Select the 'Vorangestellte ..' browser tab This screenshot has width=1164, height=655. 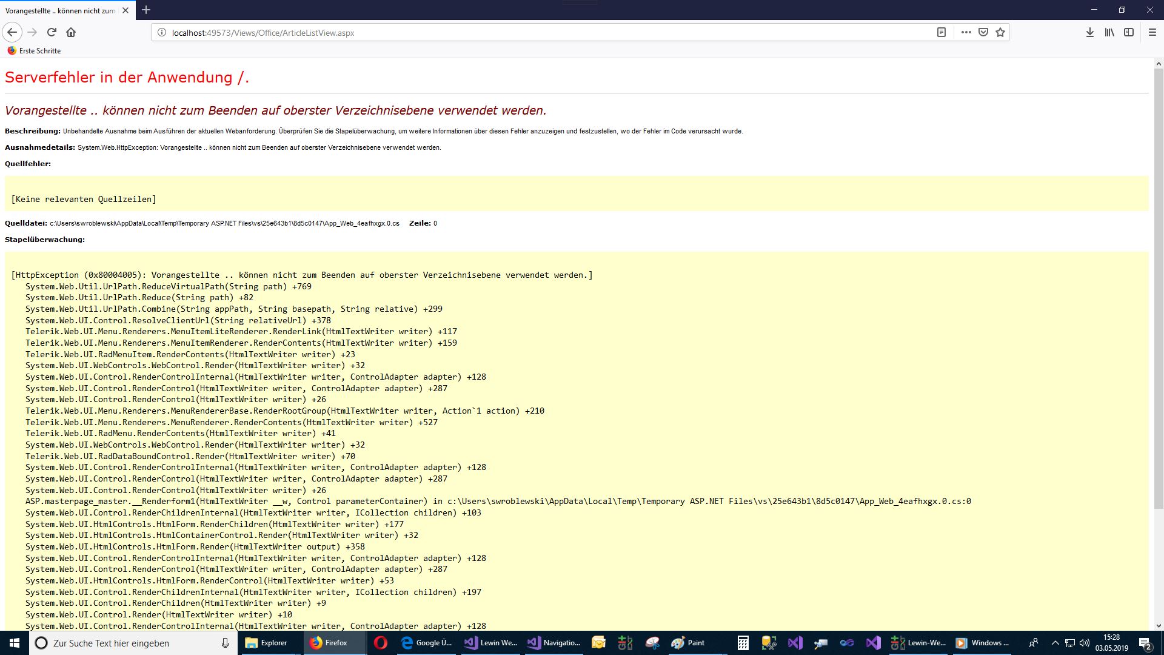point(61,10)
